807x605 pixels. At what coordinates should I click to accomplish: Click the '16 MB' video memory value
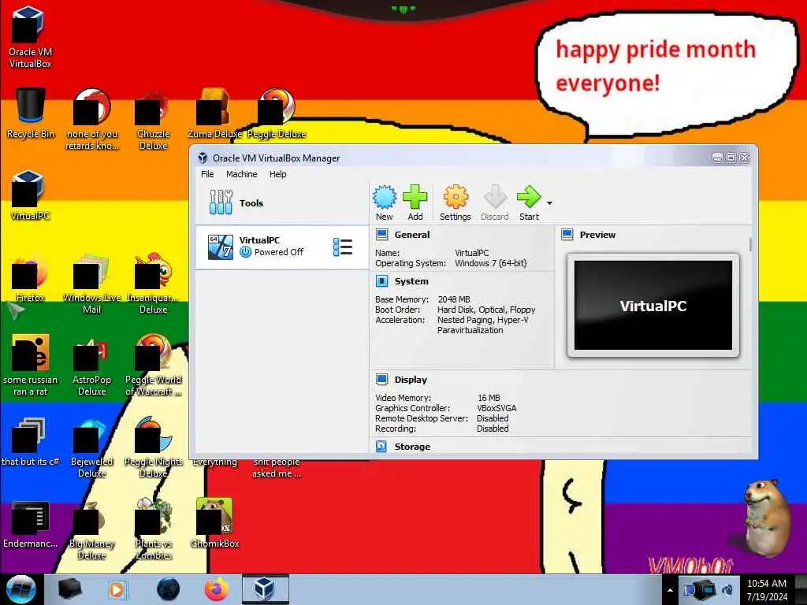(x=489, y=398)
